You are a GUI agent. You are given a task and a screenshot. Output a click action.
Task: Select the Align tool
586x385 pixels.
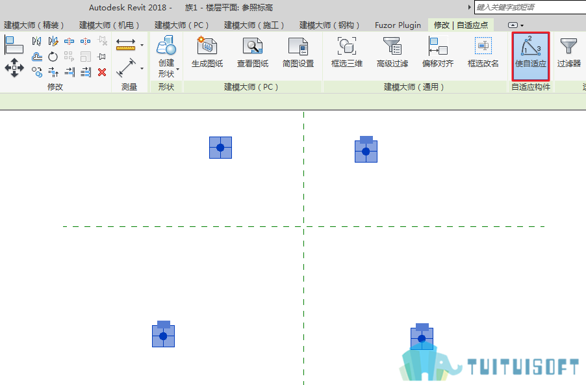click(14, 44)
